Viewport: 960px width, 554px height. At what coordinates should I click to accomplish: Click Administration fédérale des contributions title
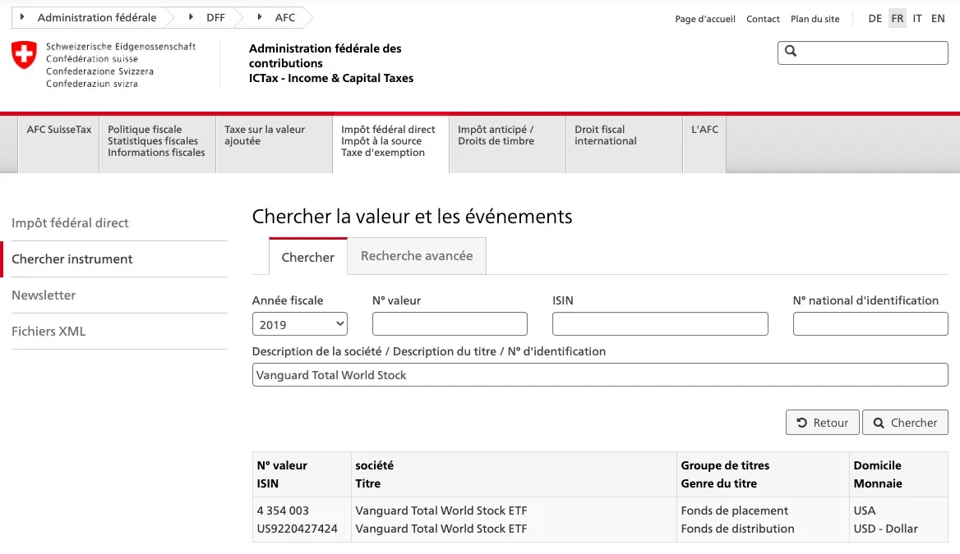[325, 56]
